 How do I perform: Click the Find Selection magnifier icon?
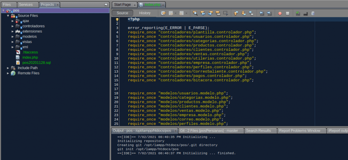[x=195, y=13]
